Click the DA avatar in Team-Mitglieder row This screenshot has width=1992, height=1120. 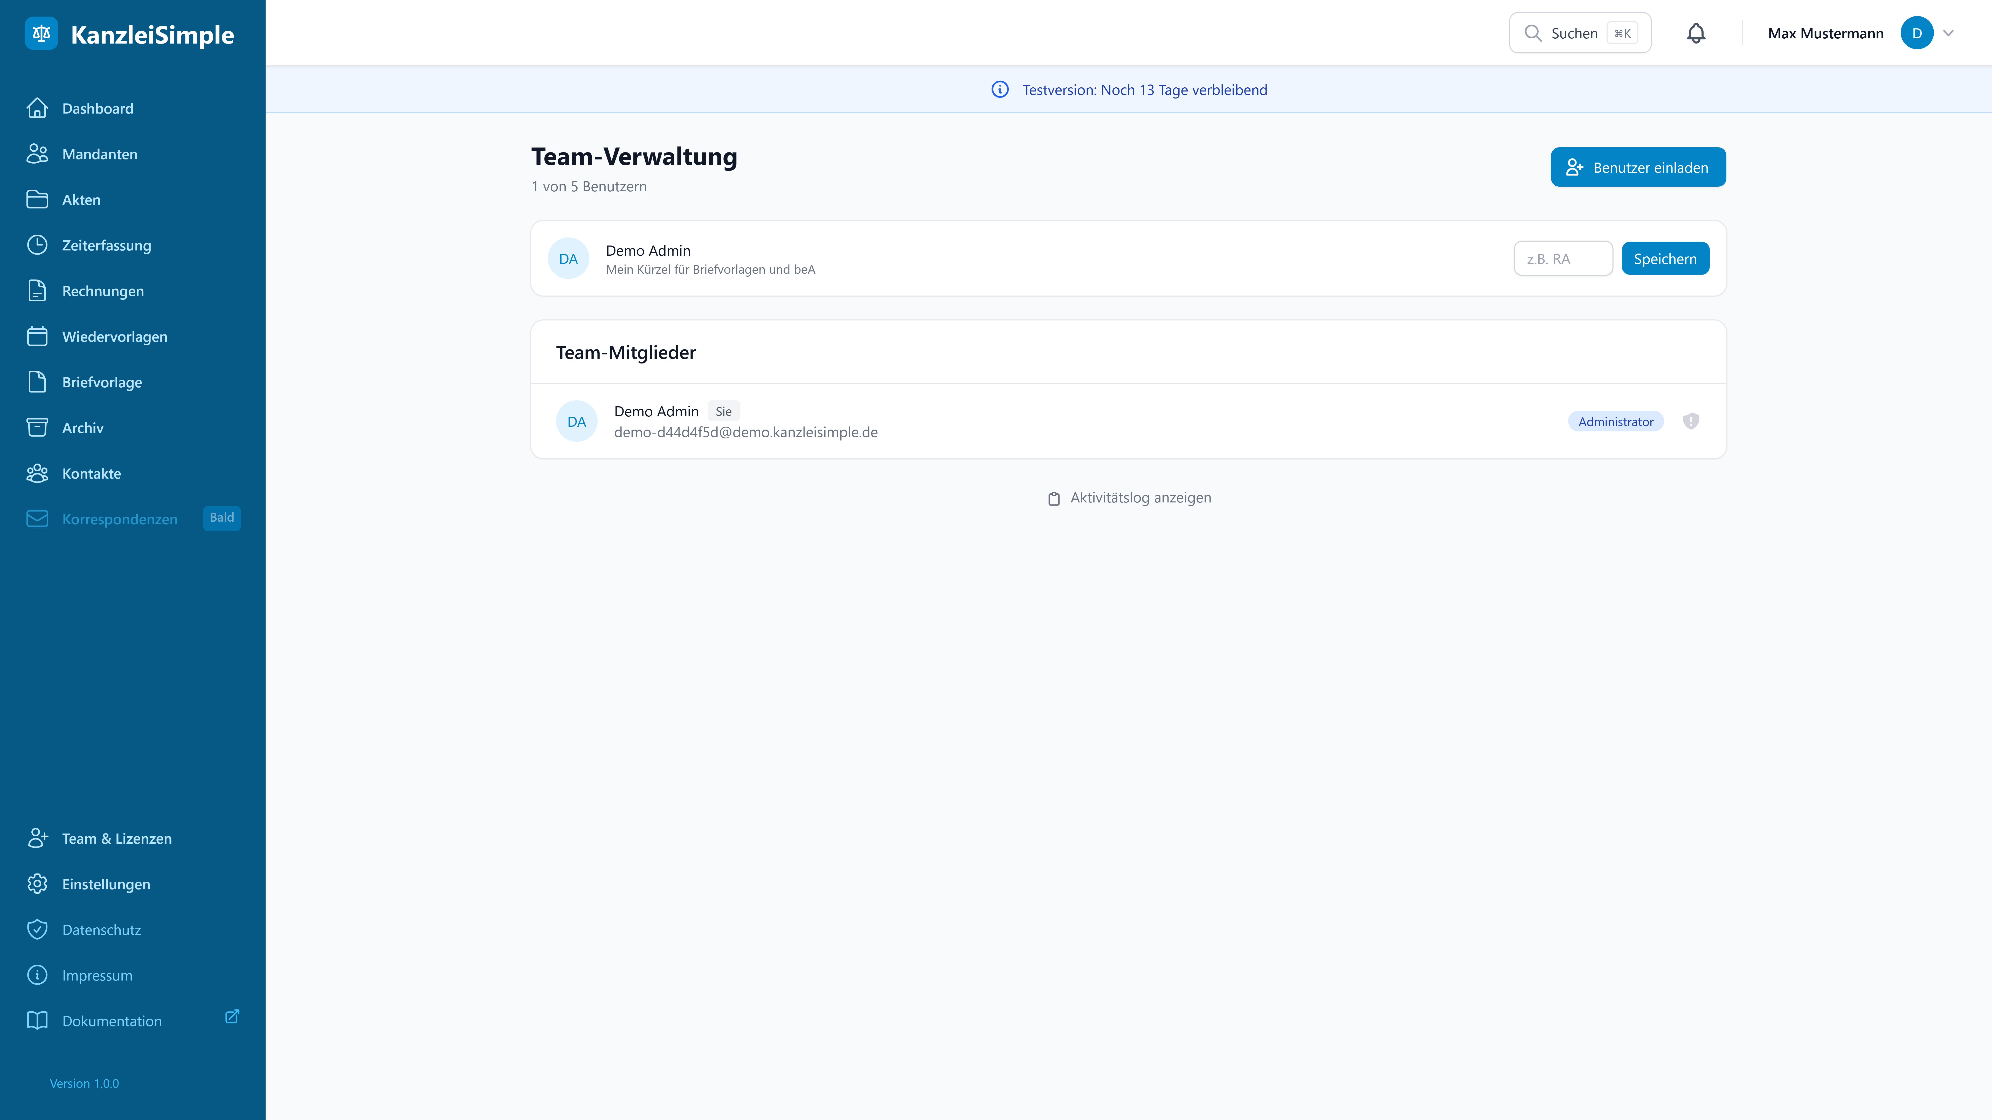click(576, 421)
